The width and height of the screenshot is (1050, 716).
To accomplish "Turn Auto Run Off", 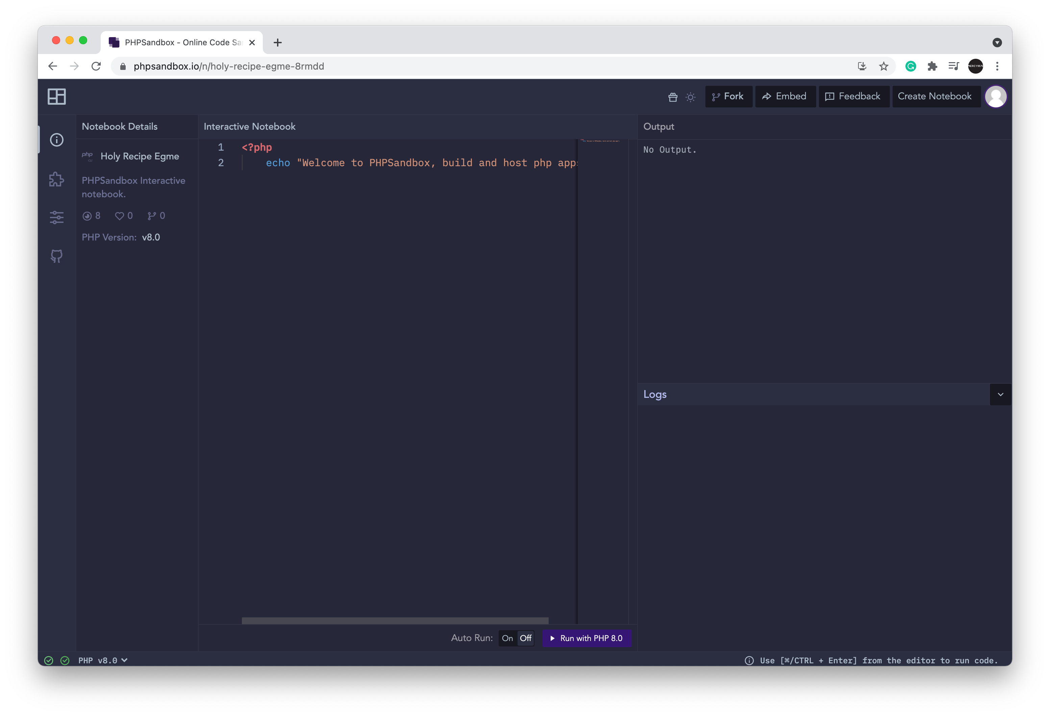I will tap(525, 638).
